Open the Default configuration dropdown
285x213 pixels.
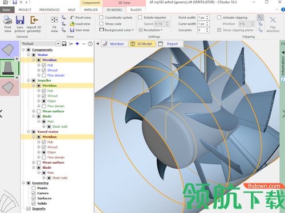[58, 44]
